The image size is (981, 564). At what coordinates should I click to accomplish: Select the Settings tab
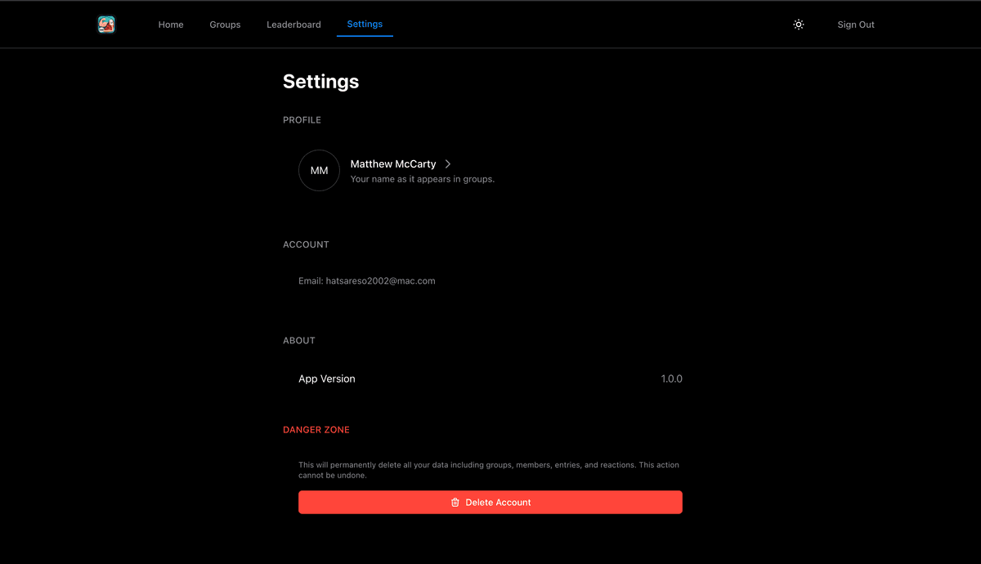pyautogui.click(x=365, y=25)
